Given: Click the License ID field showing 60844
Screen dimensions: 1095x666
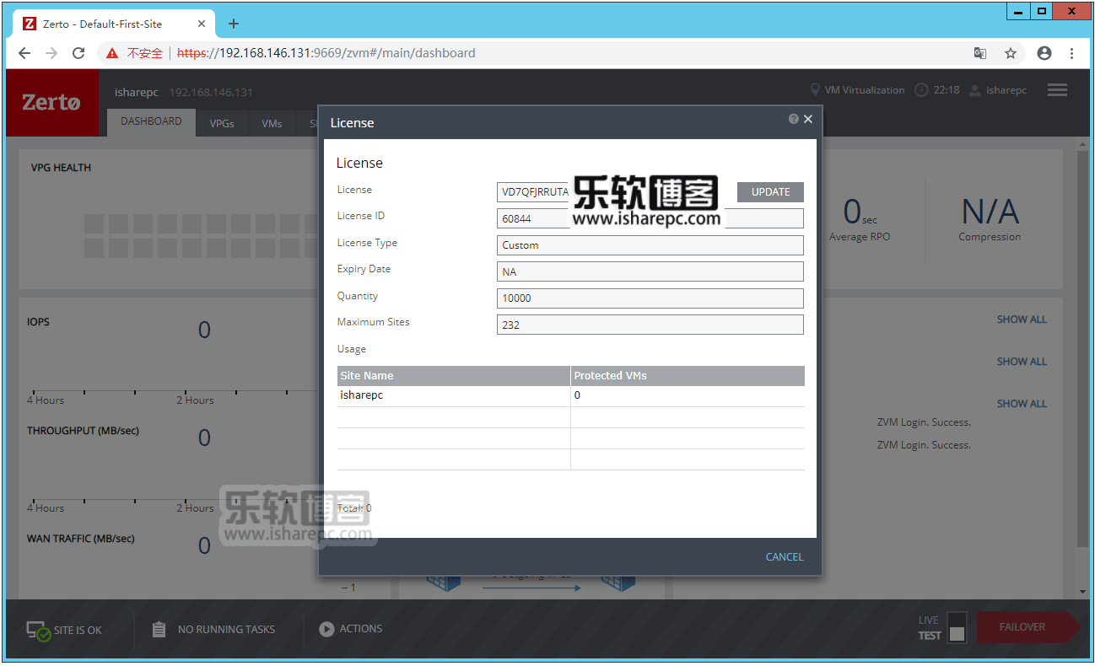Looking at the screenshot, I should [650, 218].
